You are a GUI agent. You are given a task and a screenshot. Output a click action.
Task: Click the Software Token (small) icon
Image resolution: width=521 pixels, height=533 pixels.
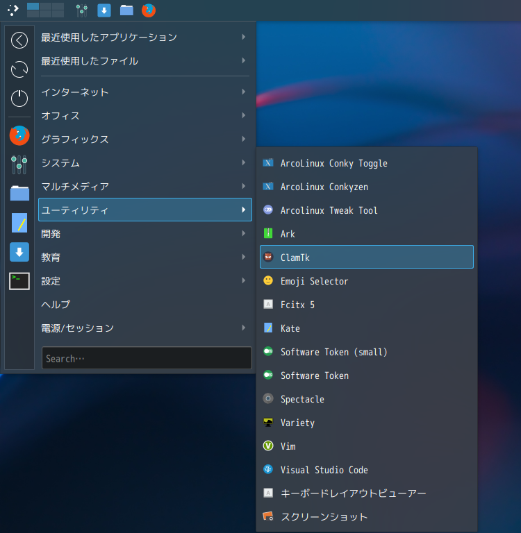point(268,351)
